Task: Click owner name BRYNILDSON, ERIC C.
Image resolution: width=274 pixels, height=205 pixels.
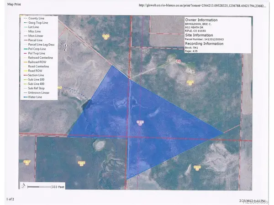Action: coord(198,24)
